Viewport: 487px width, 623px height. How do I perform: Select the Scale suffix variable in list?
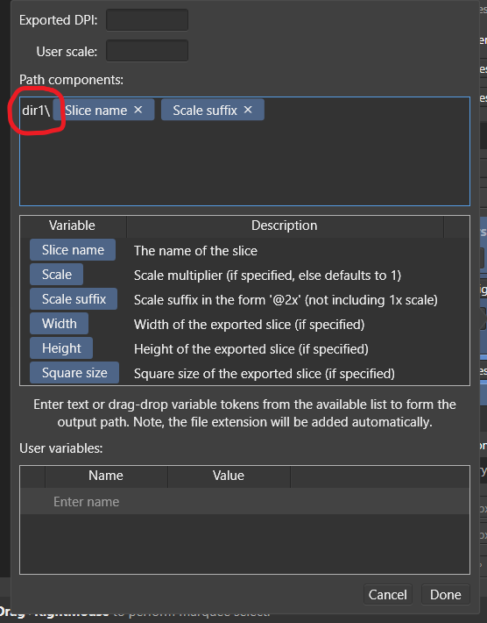[x=74, y=299]
